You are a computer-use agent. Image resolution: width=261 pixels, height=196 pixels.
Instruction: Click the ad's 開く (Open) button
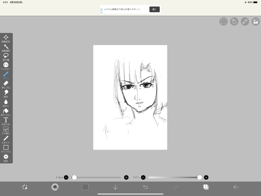[154, 9]
